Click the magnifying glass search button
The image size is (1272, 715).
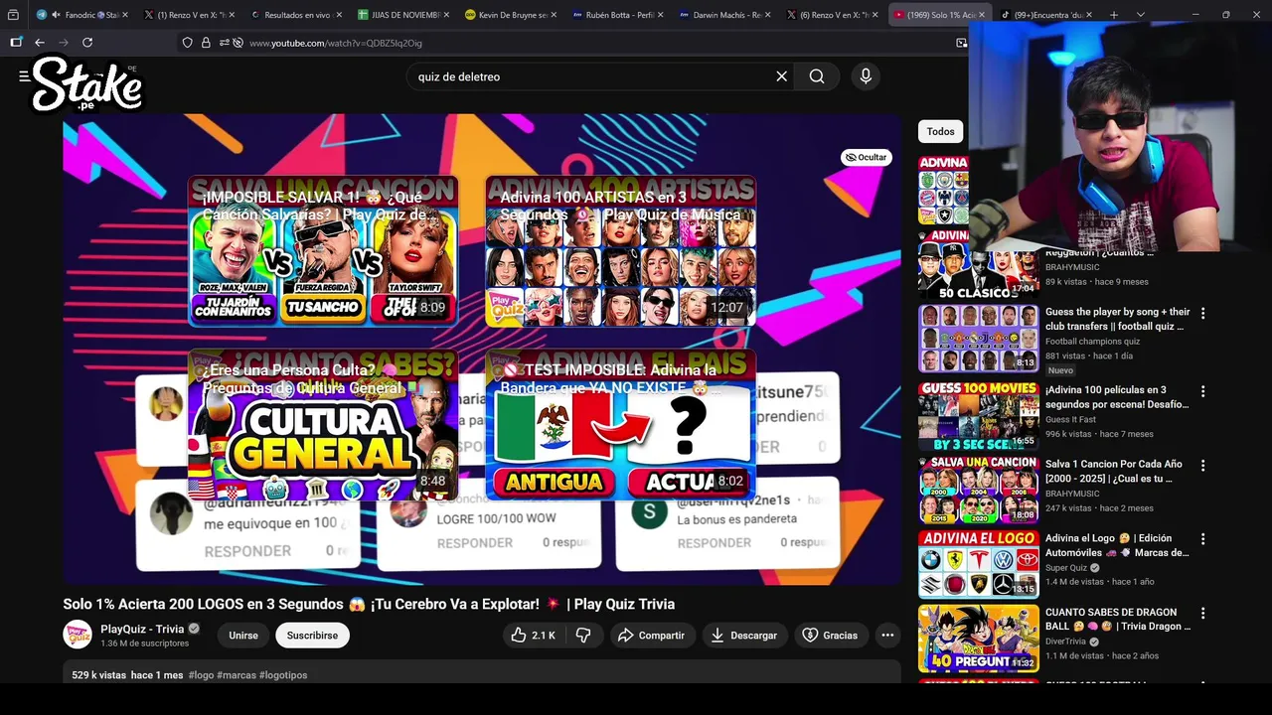point(817,76)
